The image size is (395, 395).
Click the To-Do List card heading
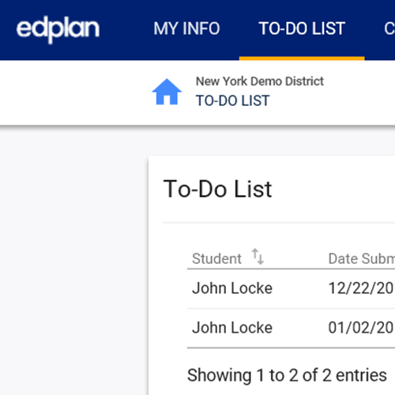(217, 189)
